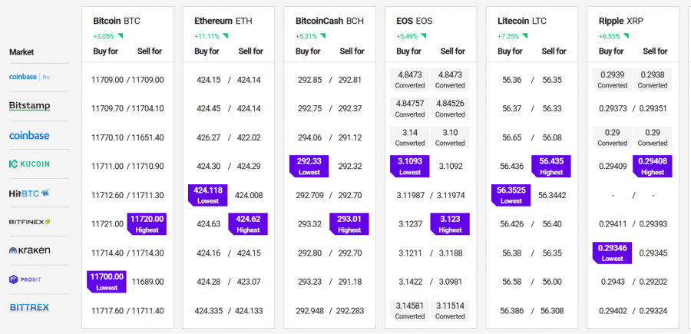Open the Ethereum ETH column header
Image resolution: width=691 pixels, height=334 pixels.
coord(223,21)
